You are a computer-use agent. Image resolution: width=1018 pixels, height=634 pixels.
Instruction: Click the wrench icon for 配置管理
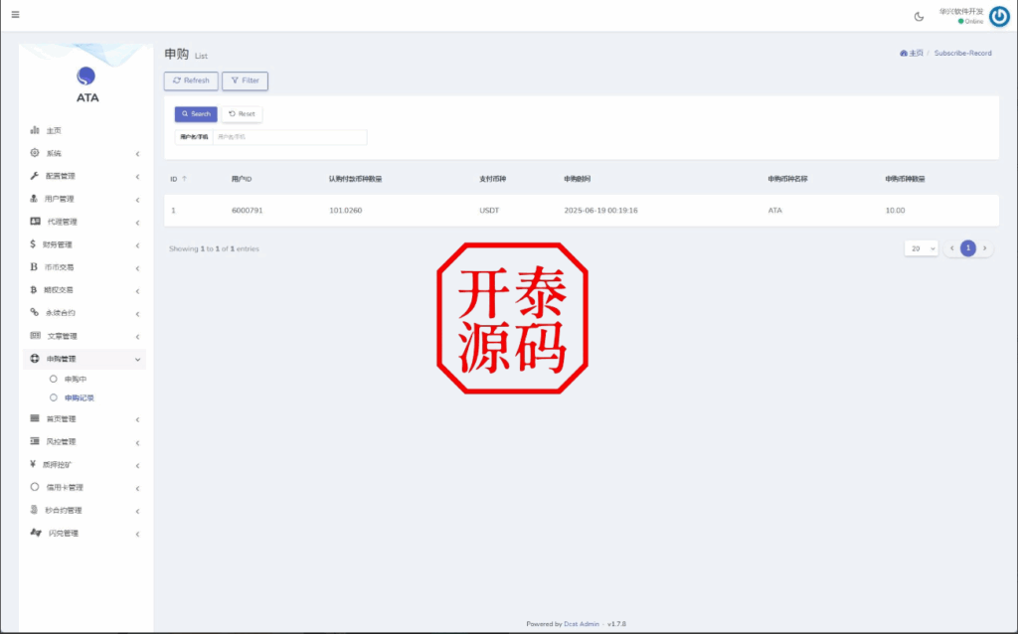click(35, 176)
